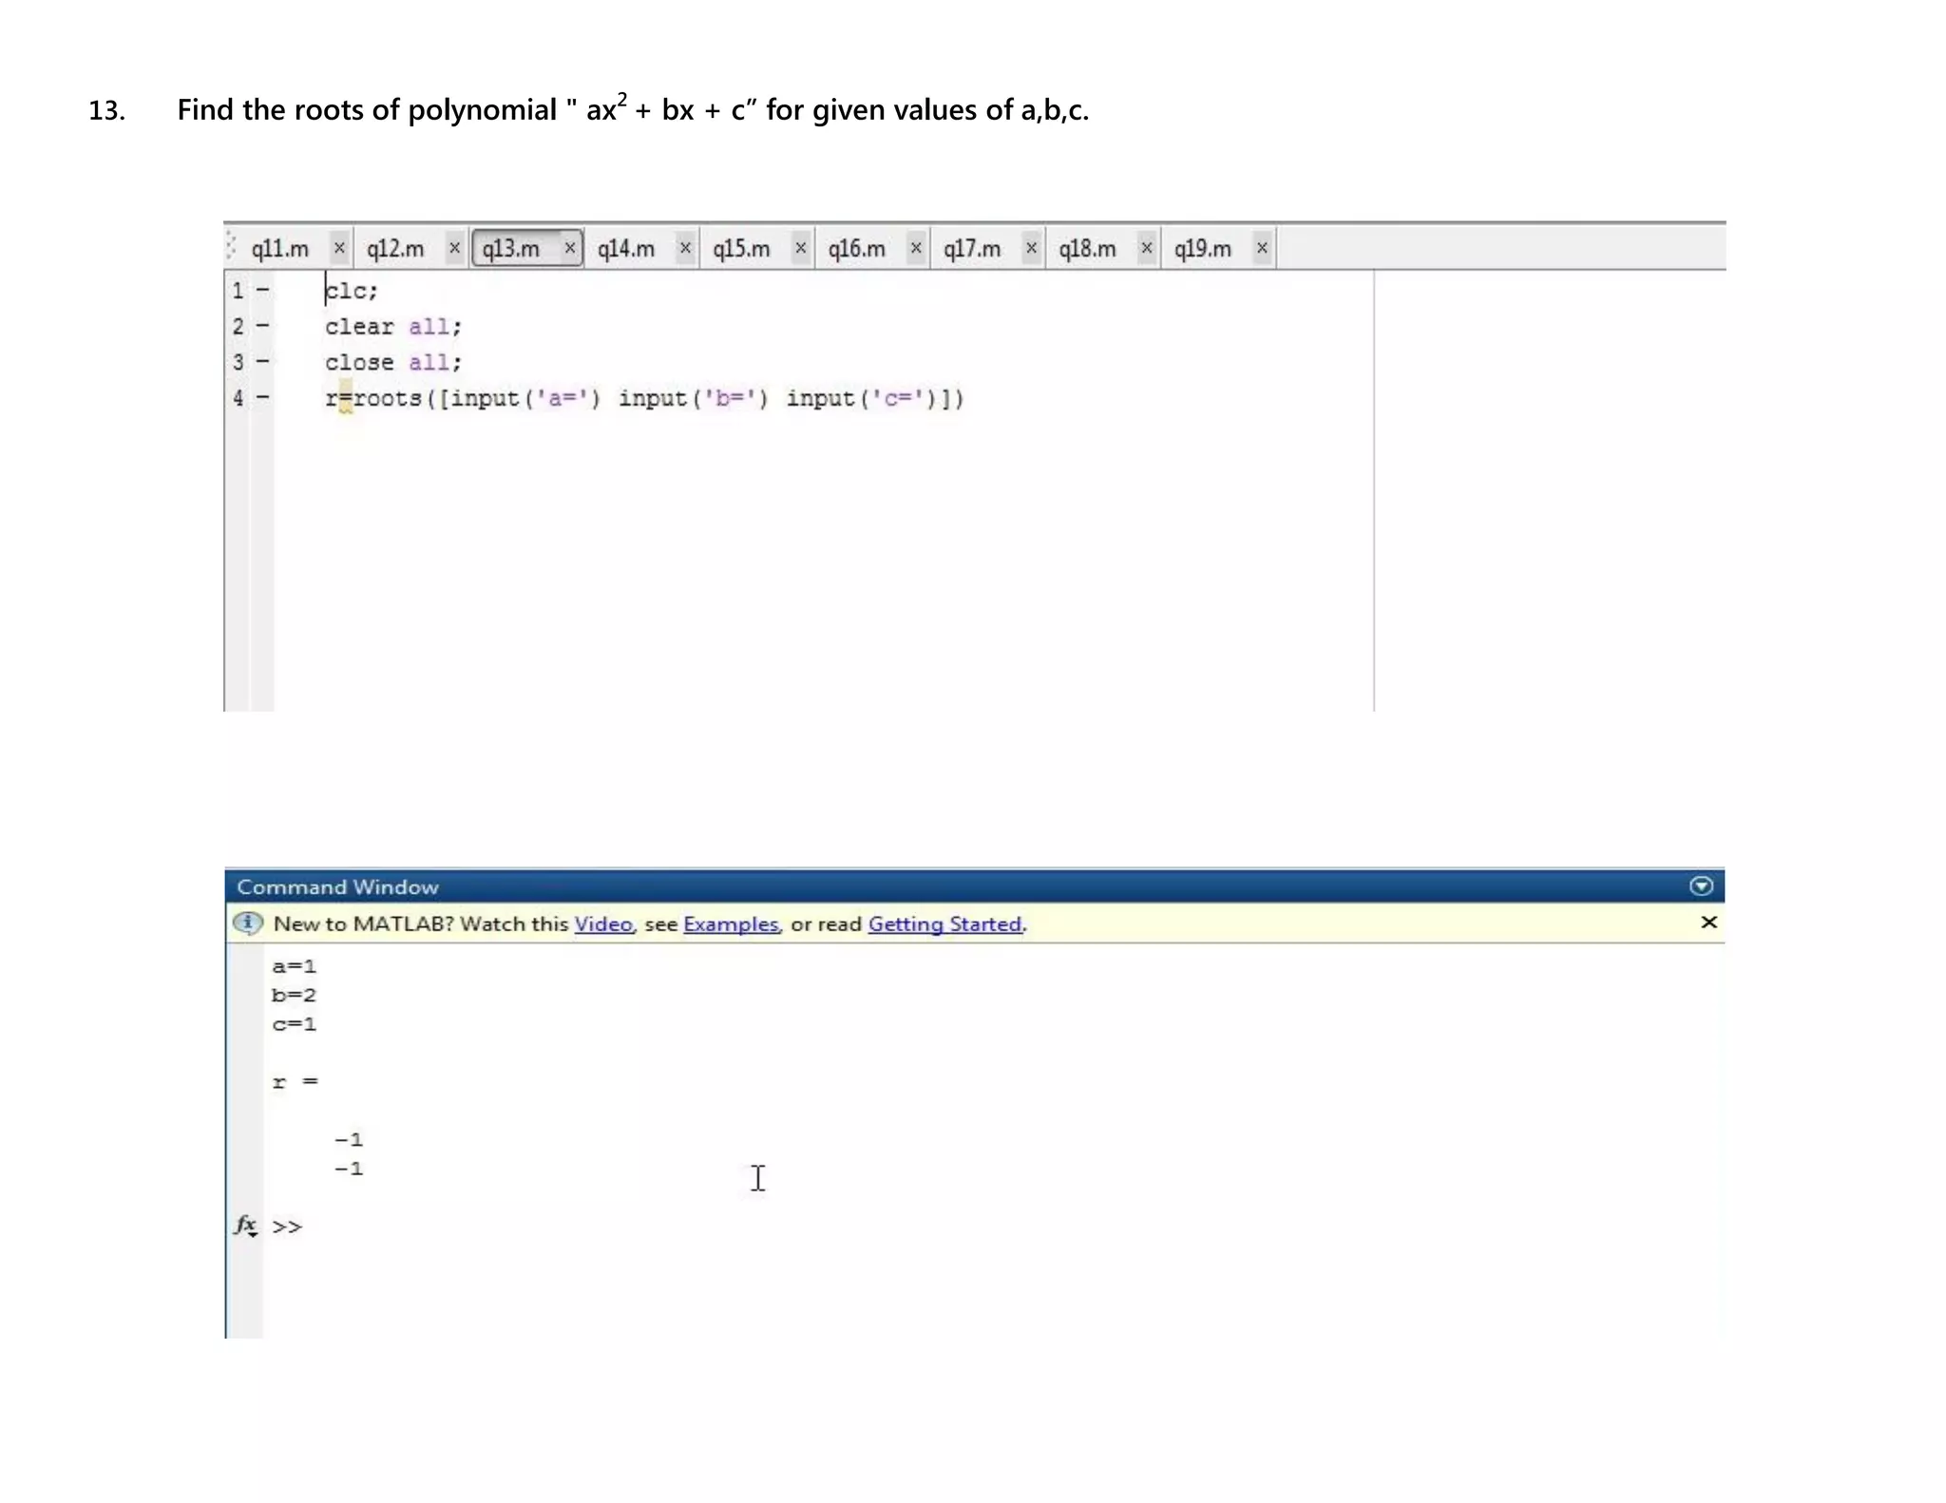Click the 'r =' output line
Screen dimensions: 1946x1503
296,1082
